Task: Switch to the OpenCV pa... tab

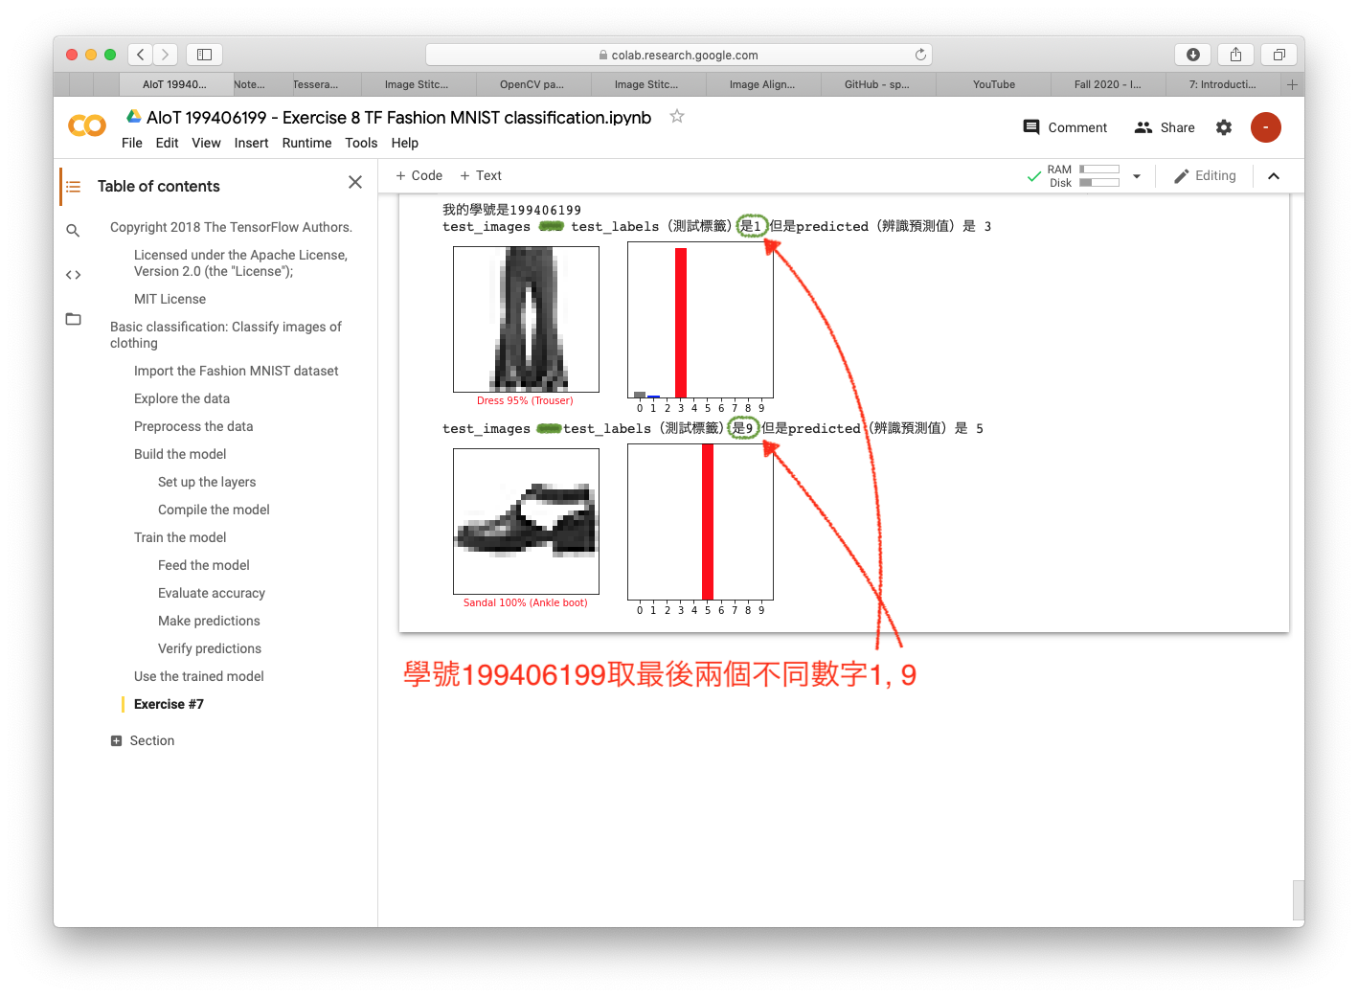Action: coord(532,84)
